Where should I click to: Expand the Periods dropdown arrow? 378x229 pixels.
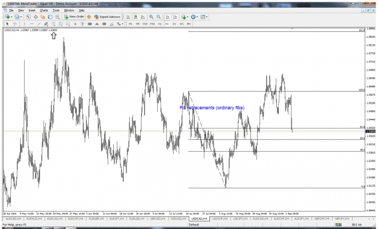[197, 17]
